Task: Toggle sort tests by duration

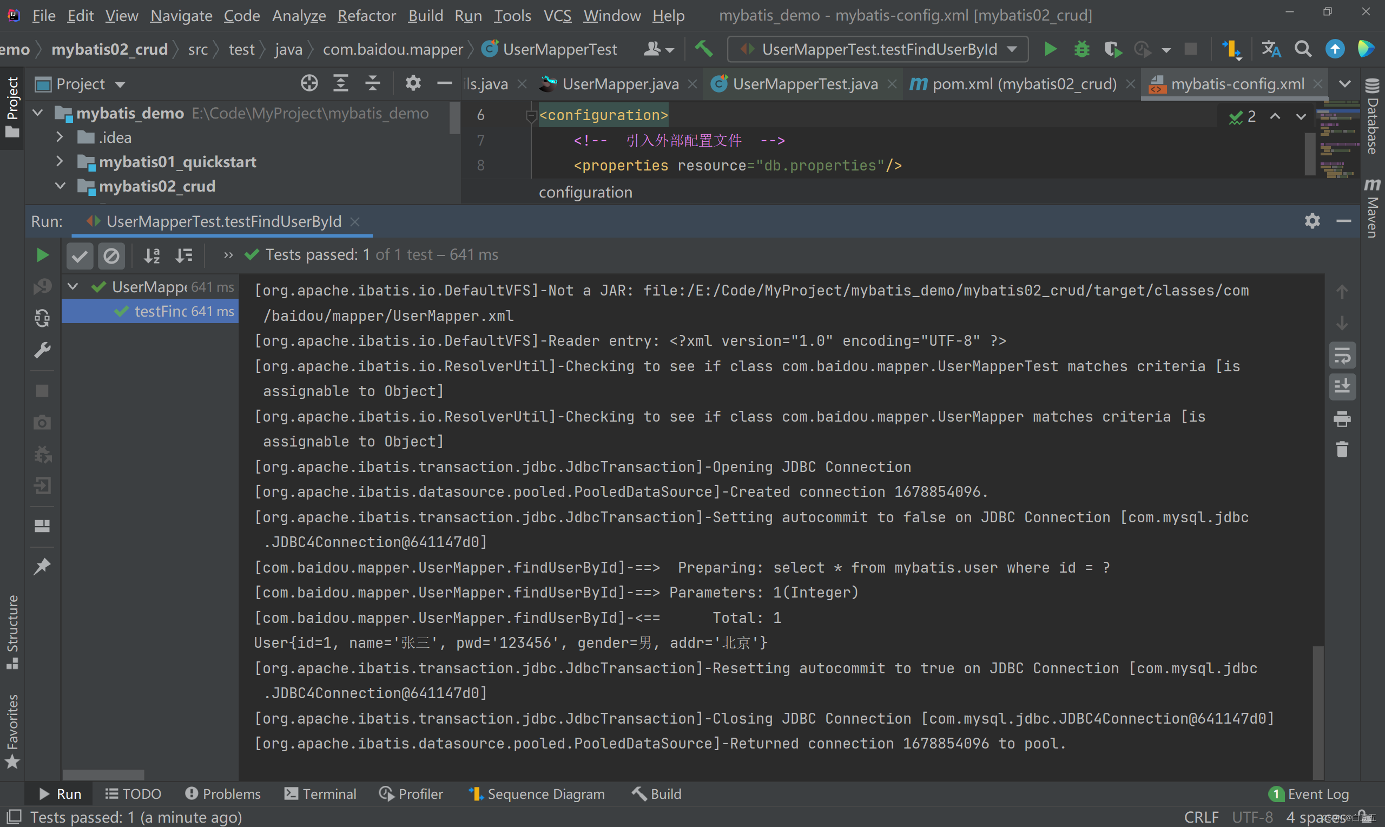Action: (184, 256)
